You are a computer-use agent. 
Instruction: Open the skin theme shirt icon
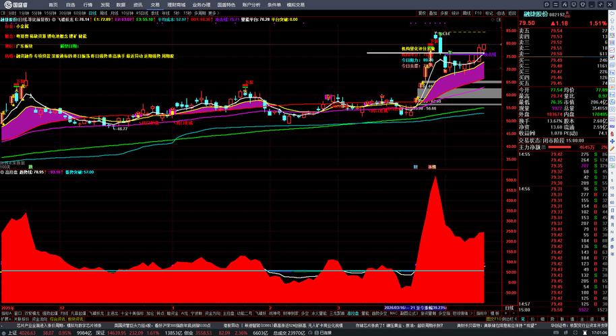[x=582, y=5]
